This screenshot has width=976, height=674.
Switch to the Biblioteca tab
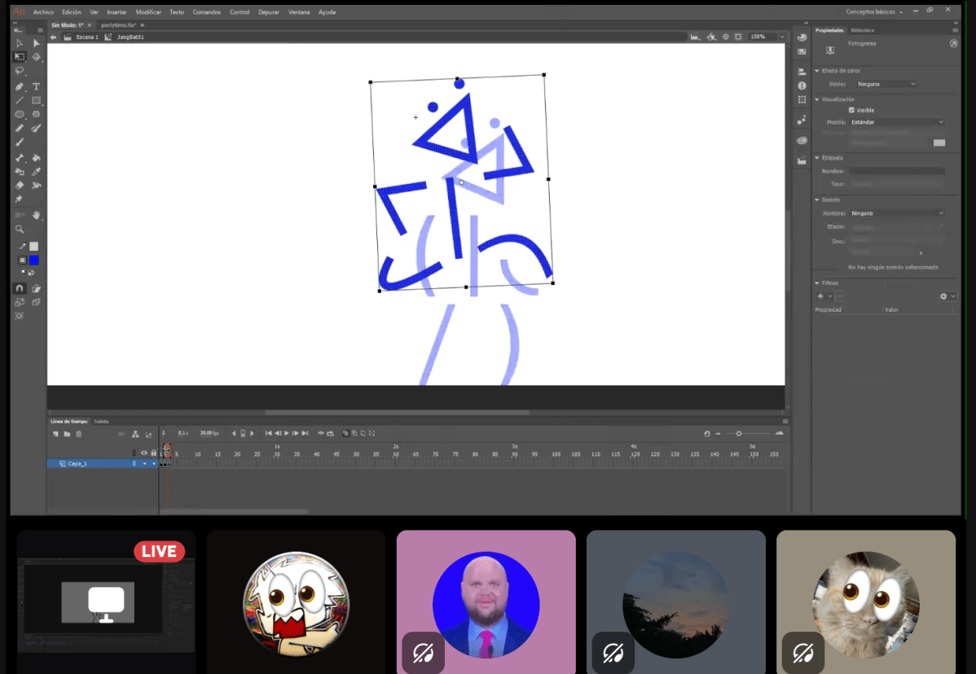click(862, 30)
